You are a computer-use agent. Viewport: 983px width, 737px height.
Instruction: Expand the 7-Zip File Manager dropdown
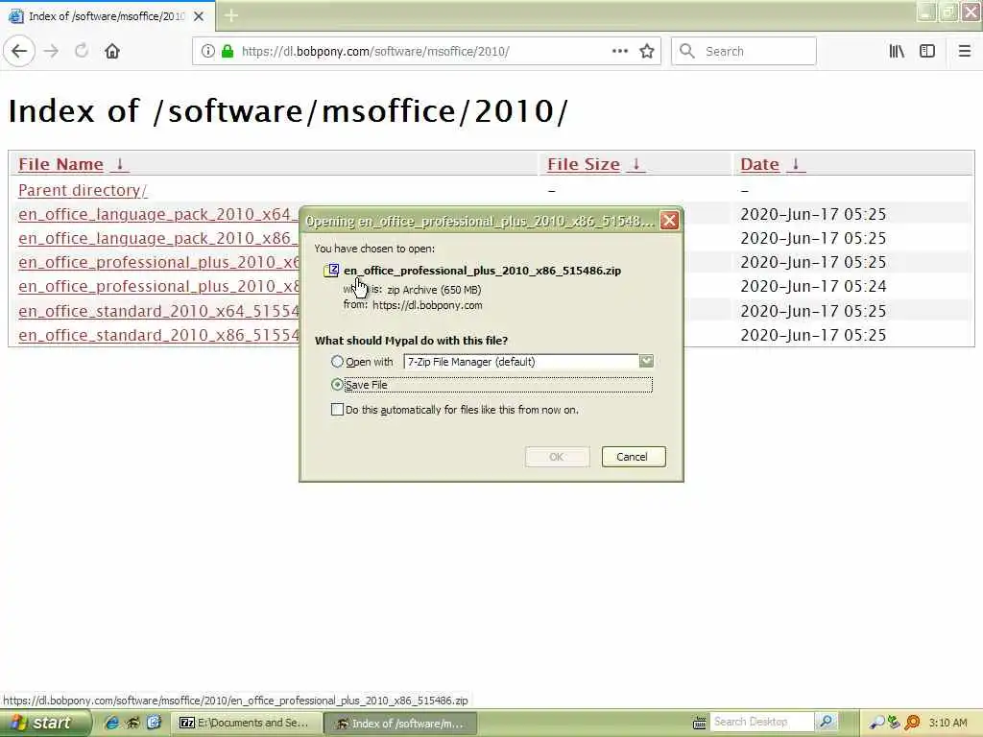tap(646, 361)
